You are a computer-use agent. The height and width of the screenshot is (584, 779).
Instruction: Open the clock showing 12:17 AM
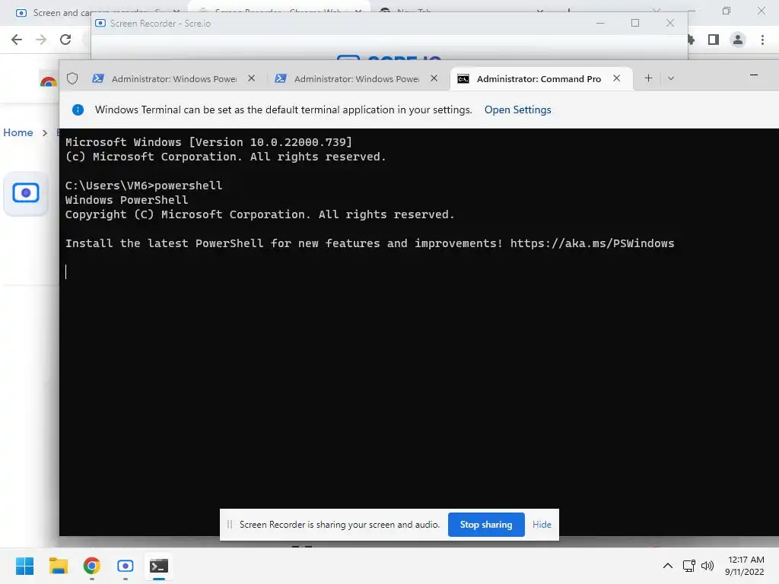pyautogui.click(x=744, y=566)
